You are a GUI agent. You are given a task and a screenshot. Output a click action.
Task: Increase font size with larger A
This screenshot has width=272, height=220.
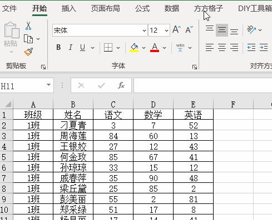coord(176,29)
